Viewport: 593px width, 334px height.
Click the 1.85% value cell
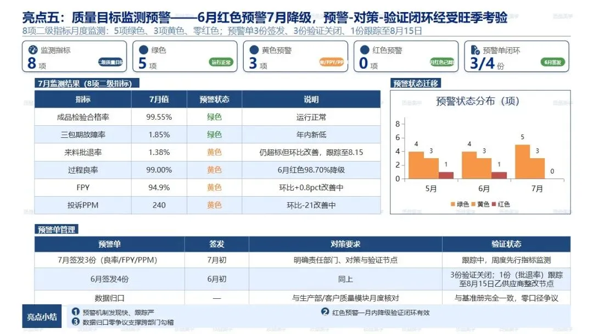tap(159, 134)
